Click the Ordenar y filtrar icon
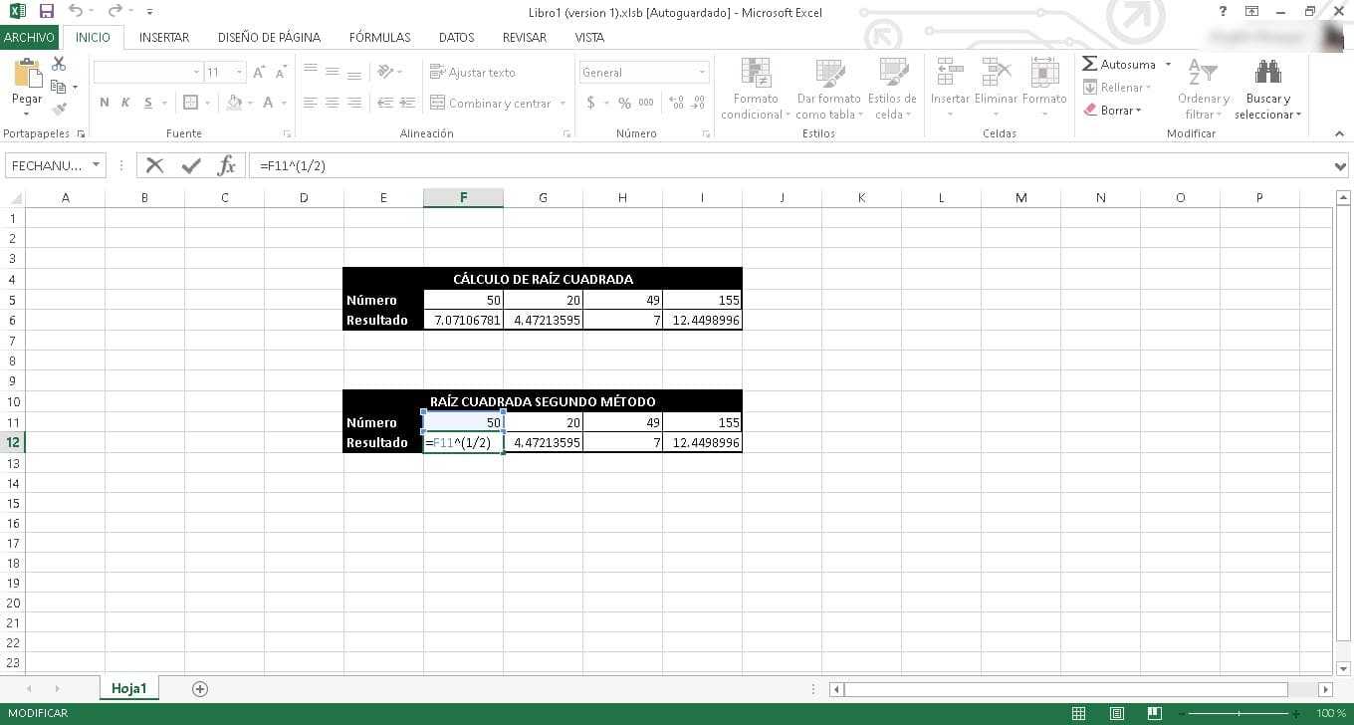This screenshot has width=1354, height=725. point(1204,73)
